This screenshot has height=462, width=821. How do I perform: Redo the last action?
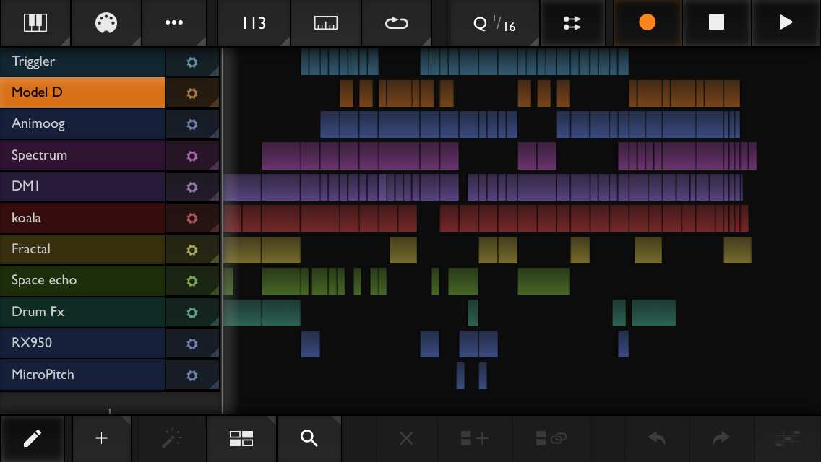(721, 438)
